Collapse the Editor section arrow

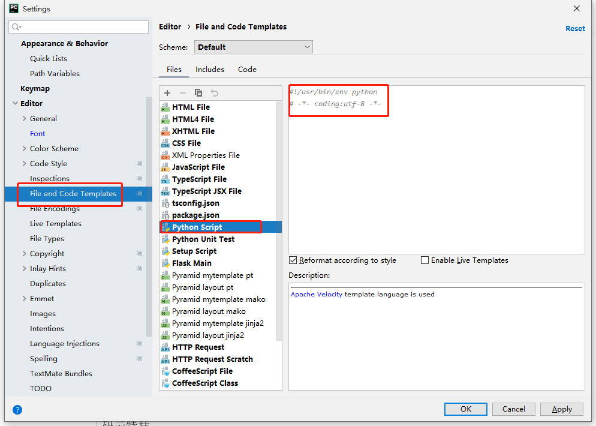[15, 103]
